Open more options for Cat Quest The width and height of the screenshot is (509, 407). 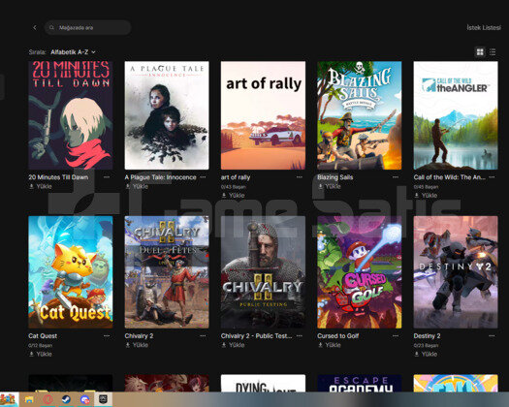(x=107, y=336)
